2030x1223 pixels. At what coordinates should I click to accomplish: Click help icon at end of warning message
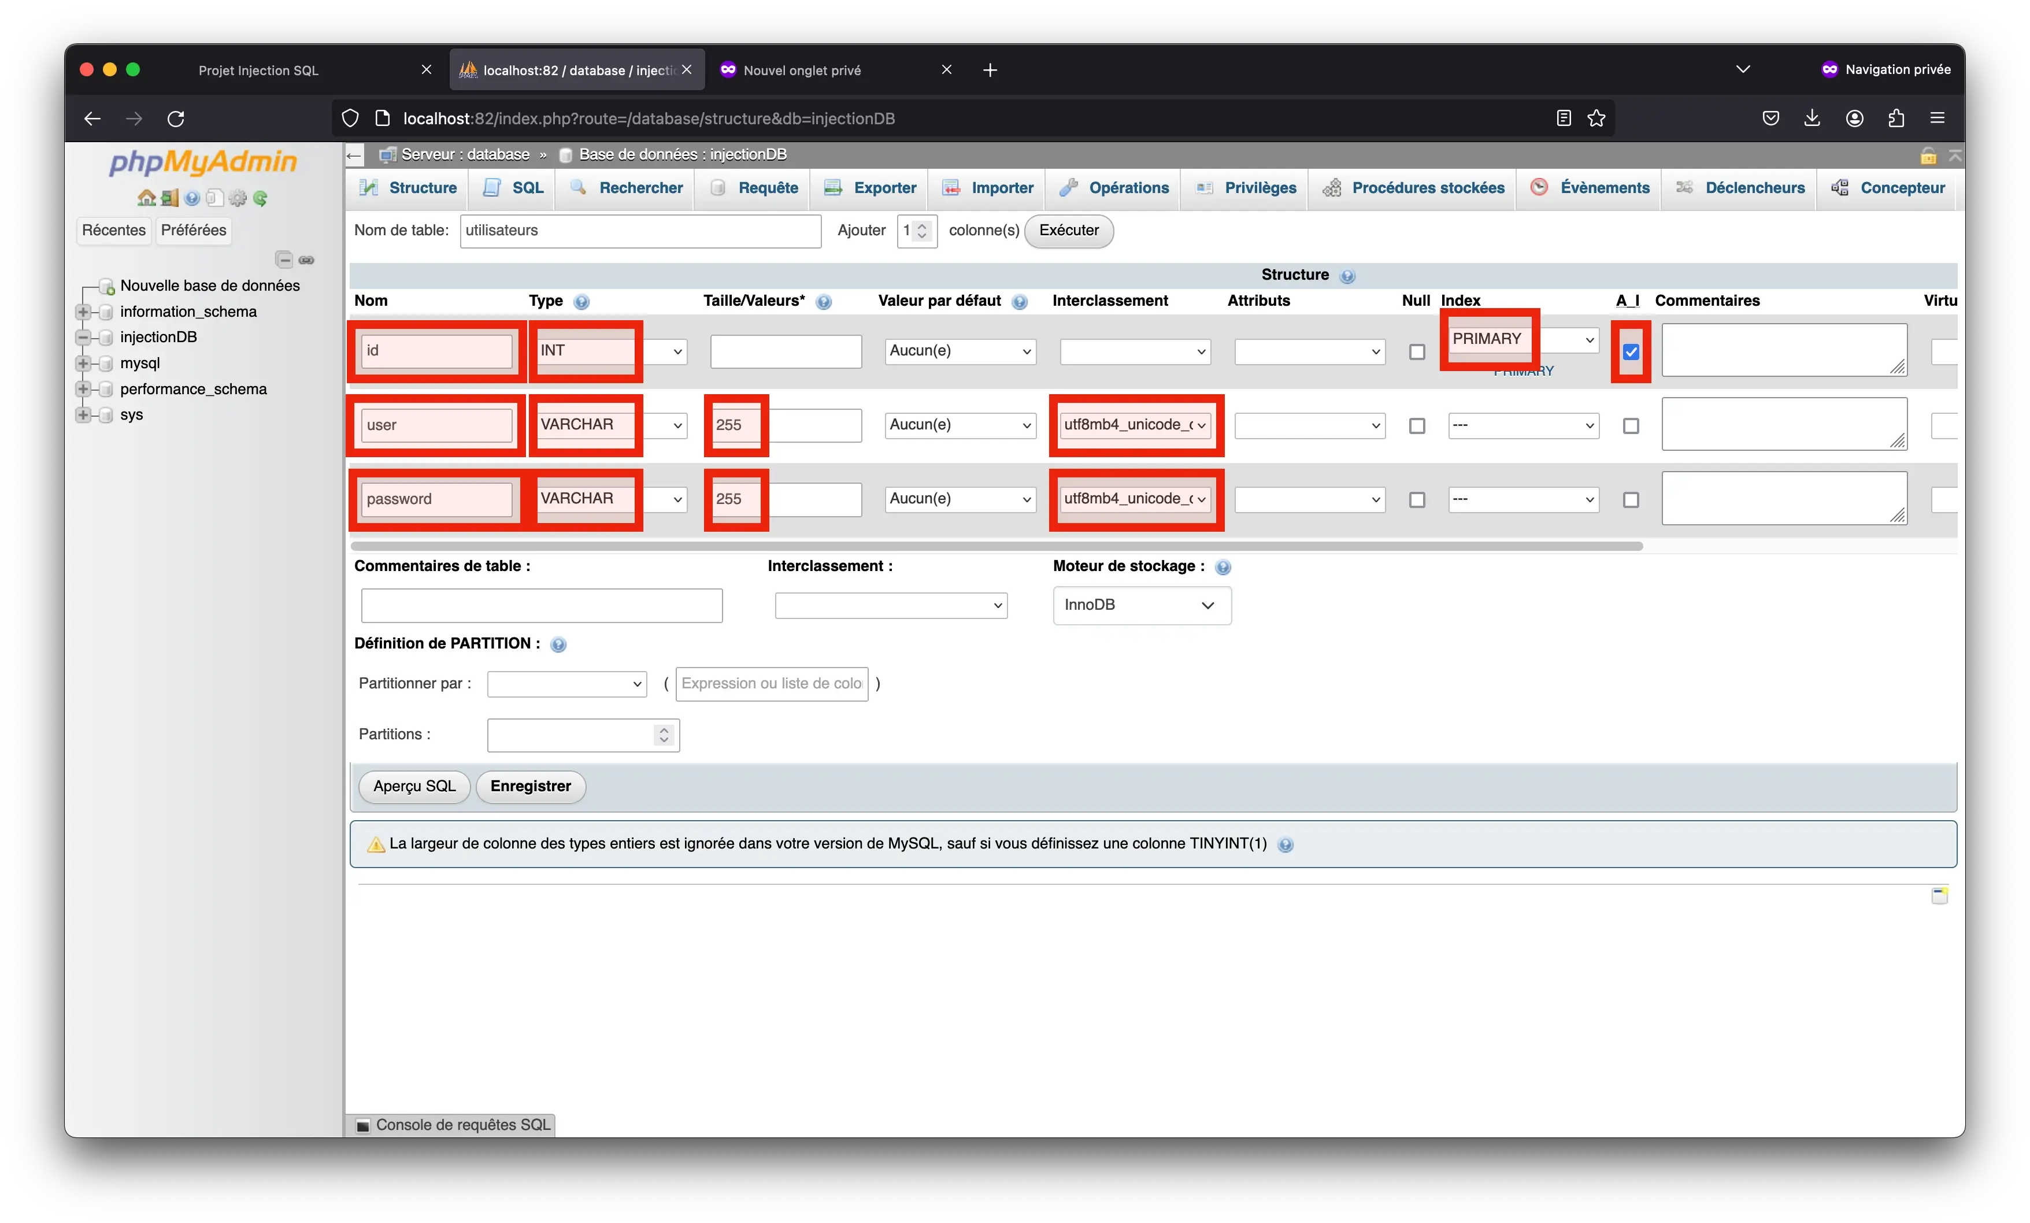(1286, 844)
